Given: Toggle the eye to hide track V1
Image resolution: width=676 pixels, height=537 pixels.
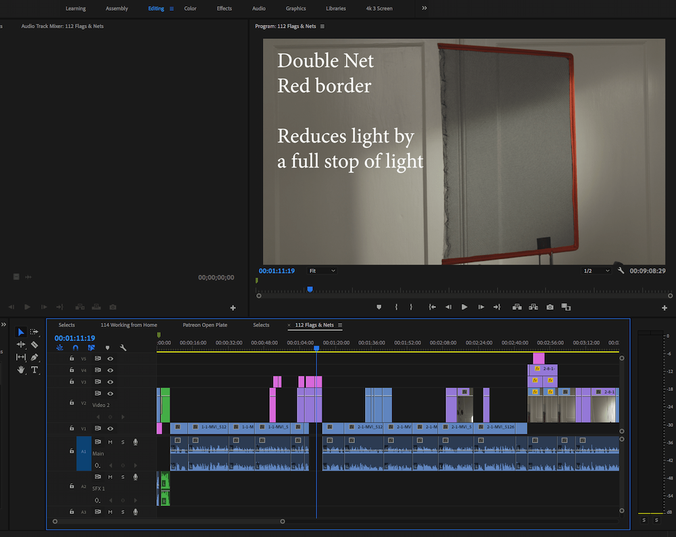Looking at the screenshot, I should 110,428.
